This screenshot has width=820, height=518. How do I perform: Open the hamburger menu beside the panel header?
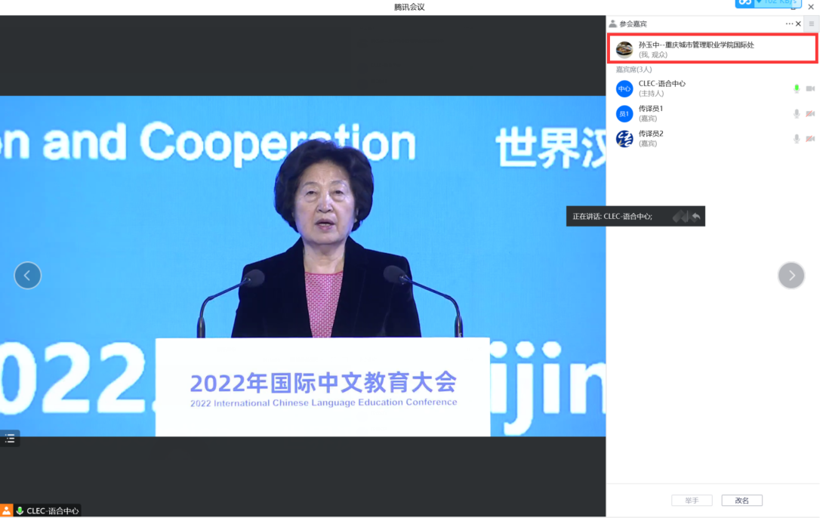[812, 24]
